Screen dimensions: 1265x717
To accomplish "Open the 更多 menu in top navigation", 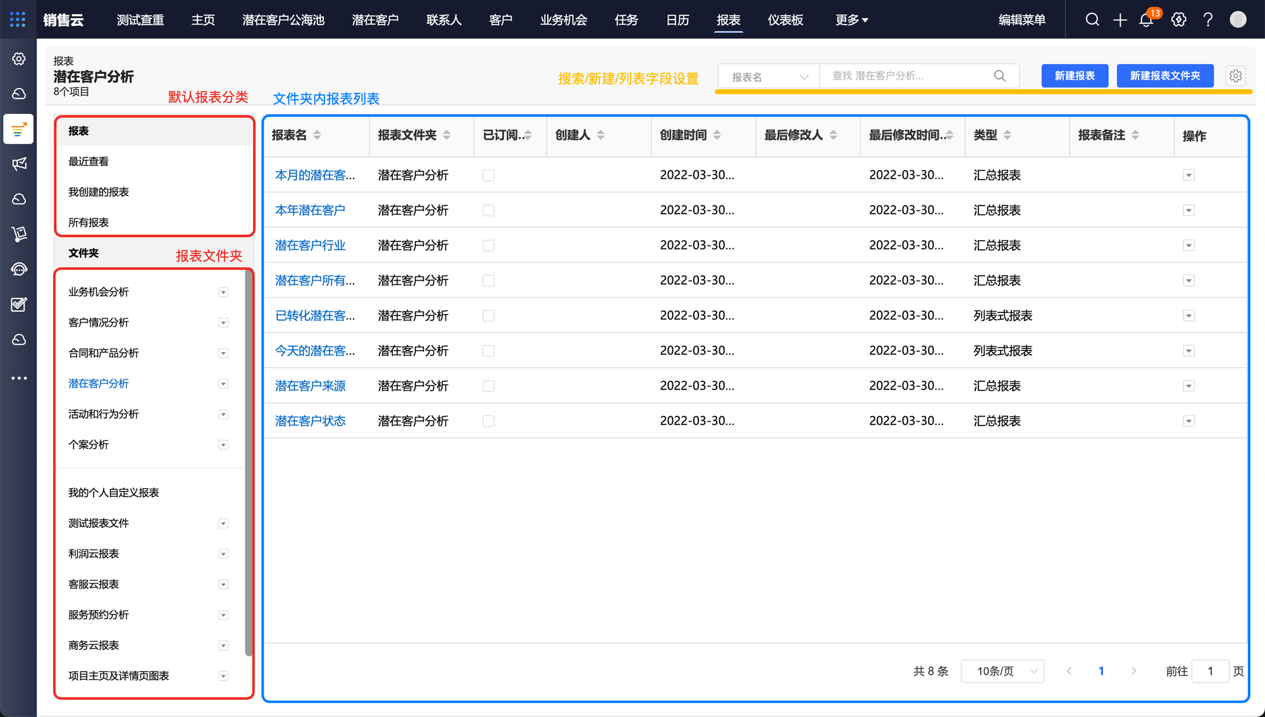I will pos(851,20).
